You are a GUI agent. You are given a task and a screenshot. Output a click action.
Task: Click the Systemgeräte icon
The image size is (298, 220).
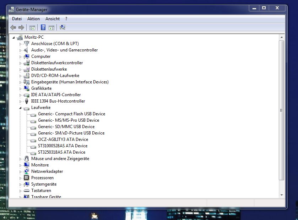[27, 184]
